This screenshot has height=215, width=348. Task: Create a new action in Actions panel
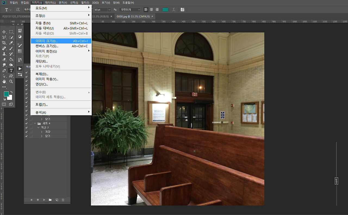tap(57, 200)
